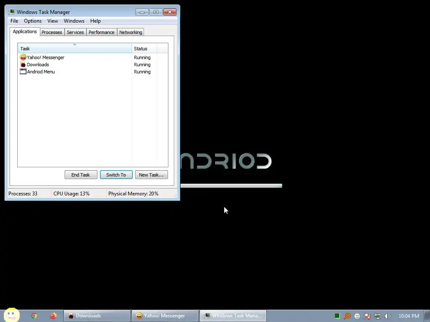Switch to Downloads taskbar button
Viewport: 430px width, 322px height.
click(97, 316)
